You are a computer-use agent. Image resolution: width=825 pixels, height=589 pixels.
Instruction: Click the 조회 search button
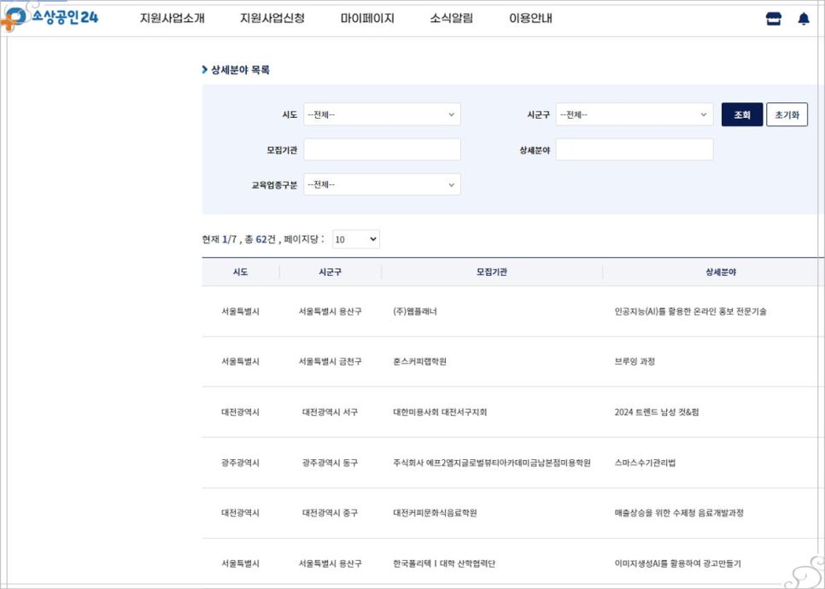742,114
